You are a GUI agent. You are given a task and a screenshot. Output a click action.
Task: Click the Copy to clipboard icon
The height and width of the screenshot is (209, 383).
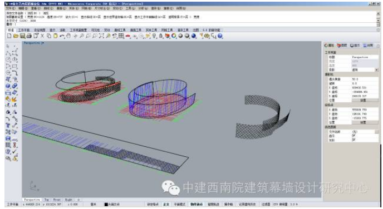[49, 36]
